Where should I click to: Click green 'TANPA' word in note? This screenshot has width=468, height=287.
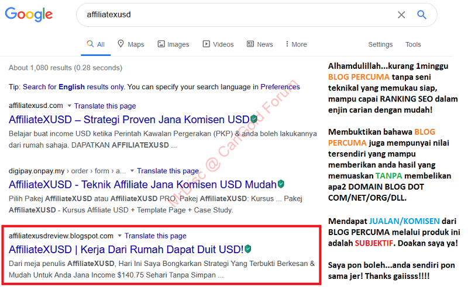pyautogui.click(x=388, y=176)
